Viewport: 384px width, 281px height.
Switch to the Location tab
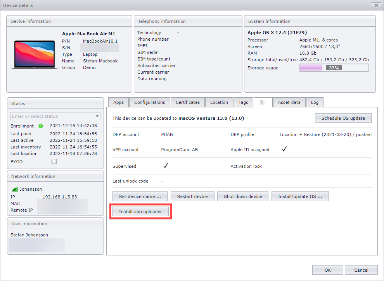pyautogui.click(x=219, y=102)
